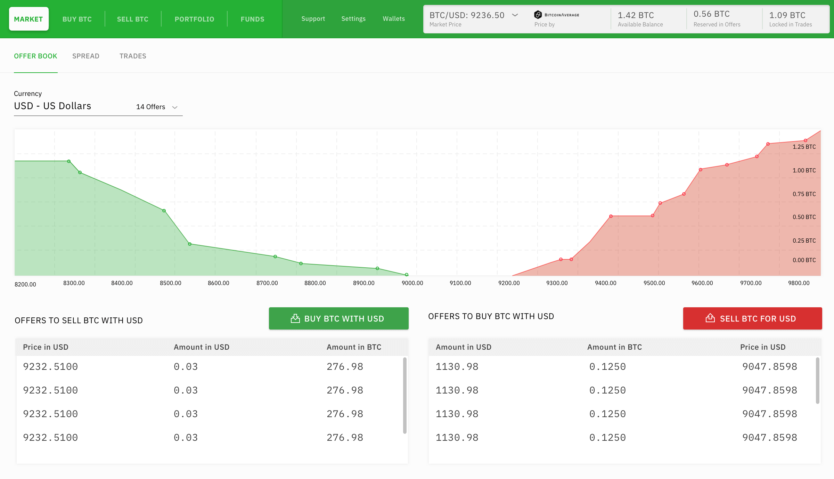Viewport: 834px width, 479px height.
Task: Expand the 14 Offers currency selector
Action: tap(156, 107)
